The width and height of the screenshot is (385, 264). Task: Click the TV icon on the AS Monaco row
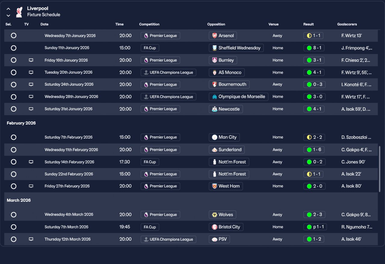31,72
